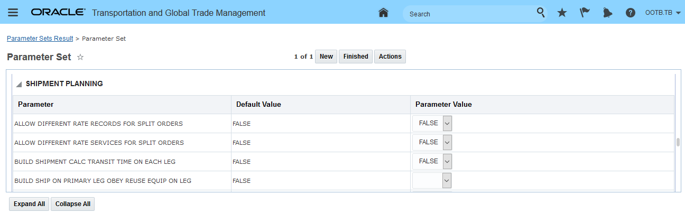Open Build Shipment Calc Transit Time dropdown
685x213 pixels.
coord(447,161)
